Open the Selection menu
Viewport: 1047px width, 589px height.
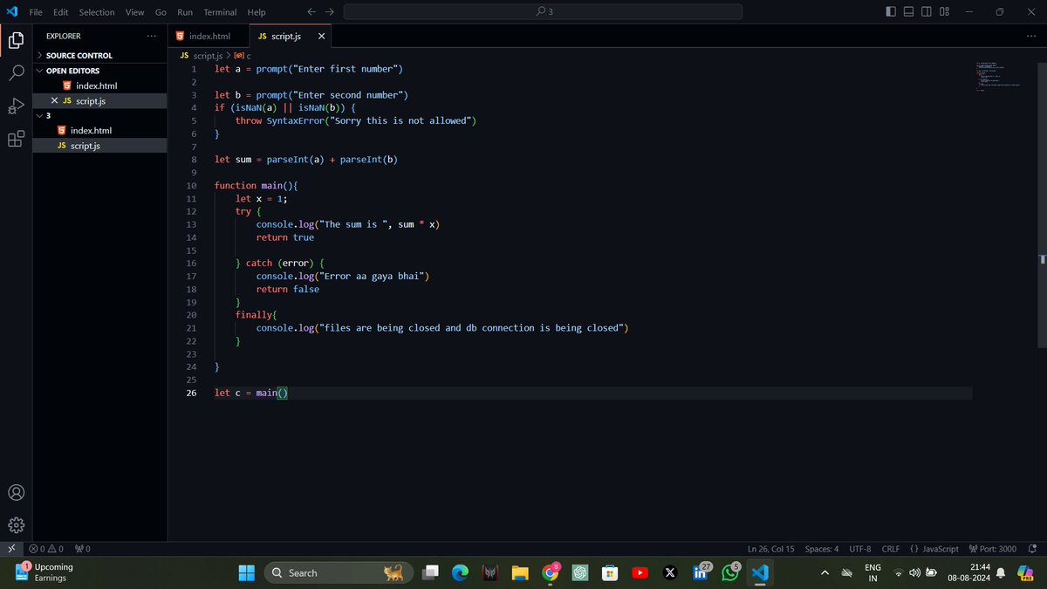tap(97, 12)
